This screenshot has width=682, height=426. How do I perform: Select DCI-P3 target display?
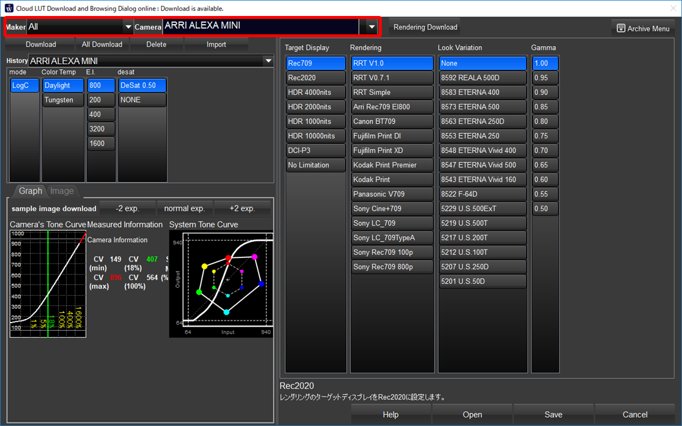(x=316, y=150)
